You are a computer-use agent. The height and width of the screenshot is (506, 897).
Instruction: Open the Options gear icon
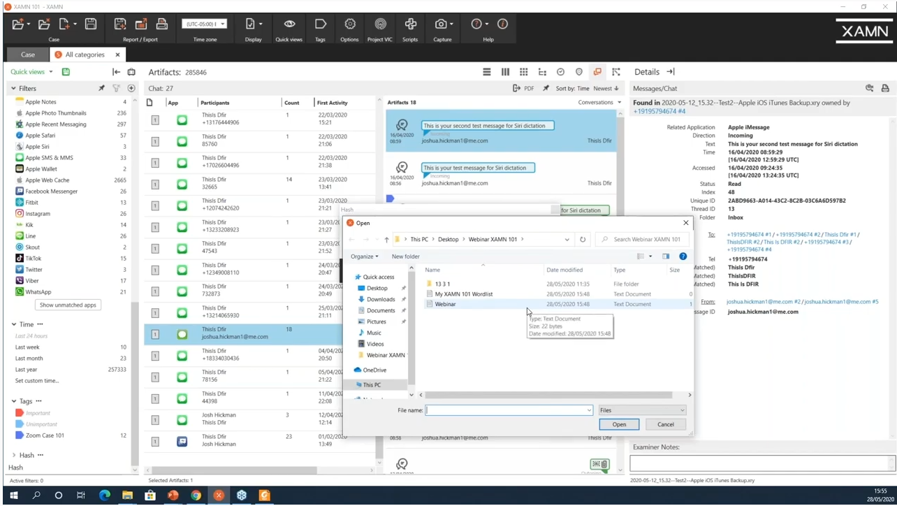(x=349, y=24)
